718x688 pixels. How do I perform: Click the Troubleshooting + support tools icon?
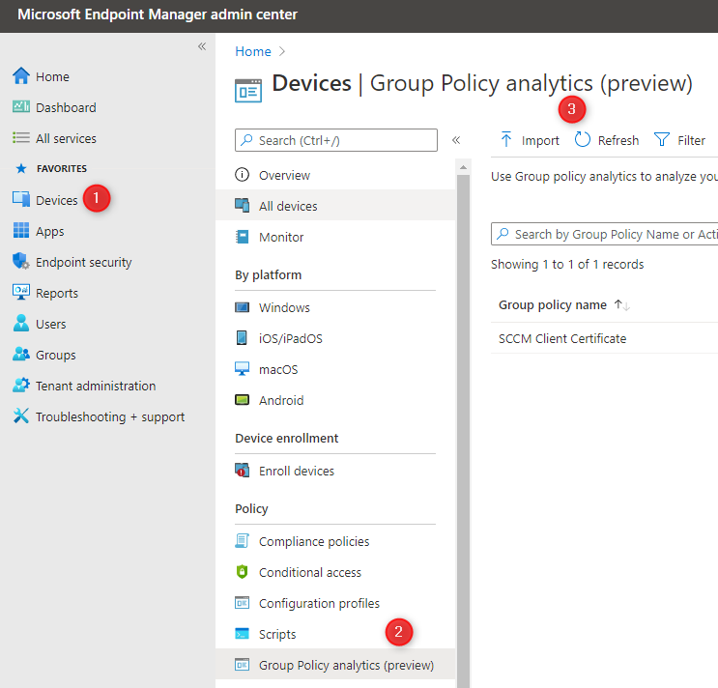click(x=21, y=416)
